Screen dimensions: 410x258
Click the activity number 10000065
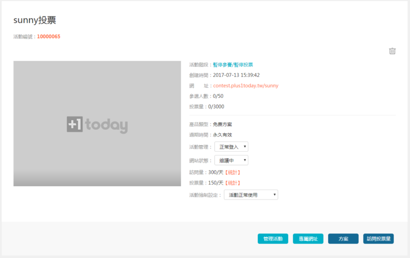pos(49,36)
